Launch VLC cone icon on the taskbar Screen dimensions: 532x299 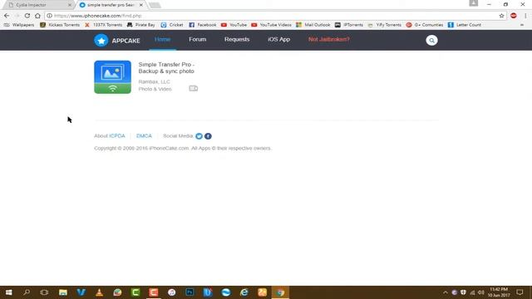[99, 292]
